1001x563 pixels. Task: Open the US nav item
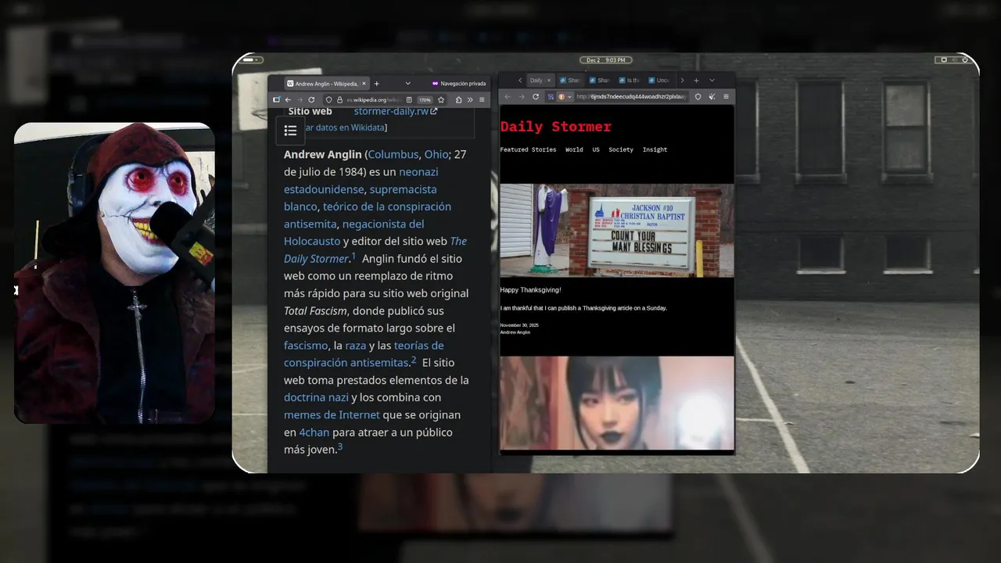point(596,149)
